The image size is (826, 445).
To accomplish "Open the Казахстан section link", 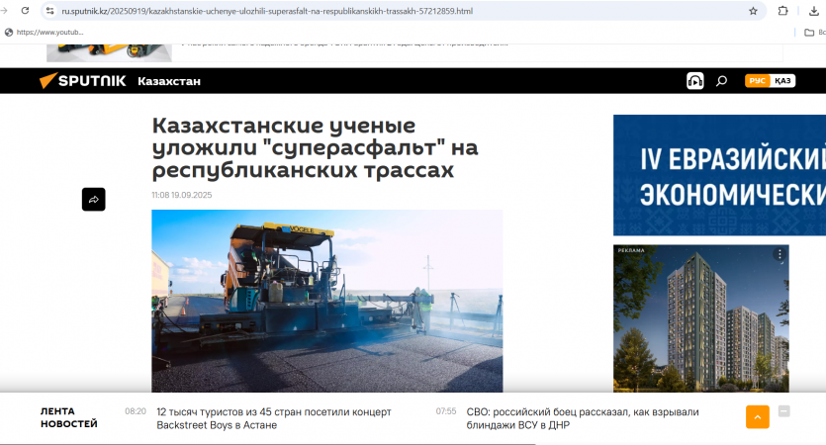I will [x=169, y=81].
